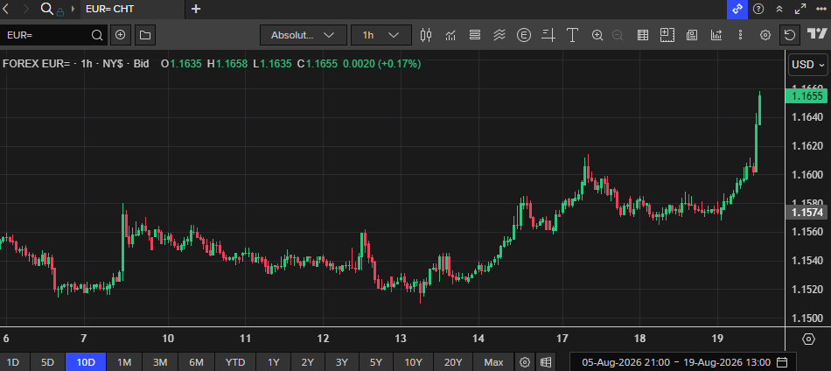Click the scale target icon at bottom right
This screenshot has width=831, height=371.
808,339
